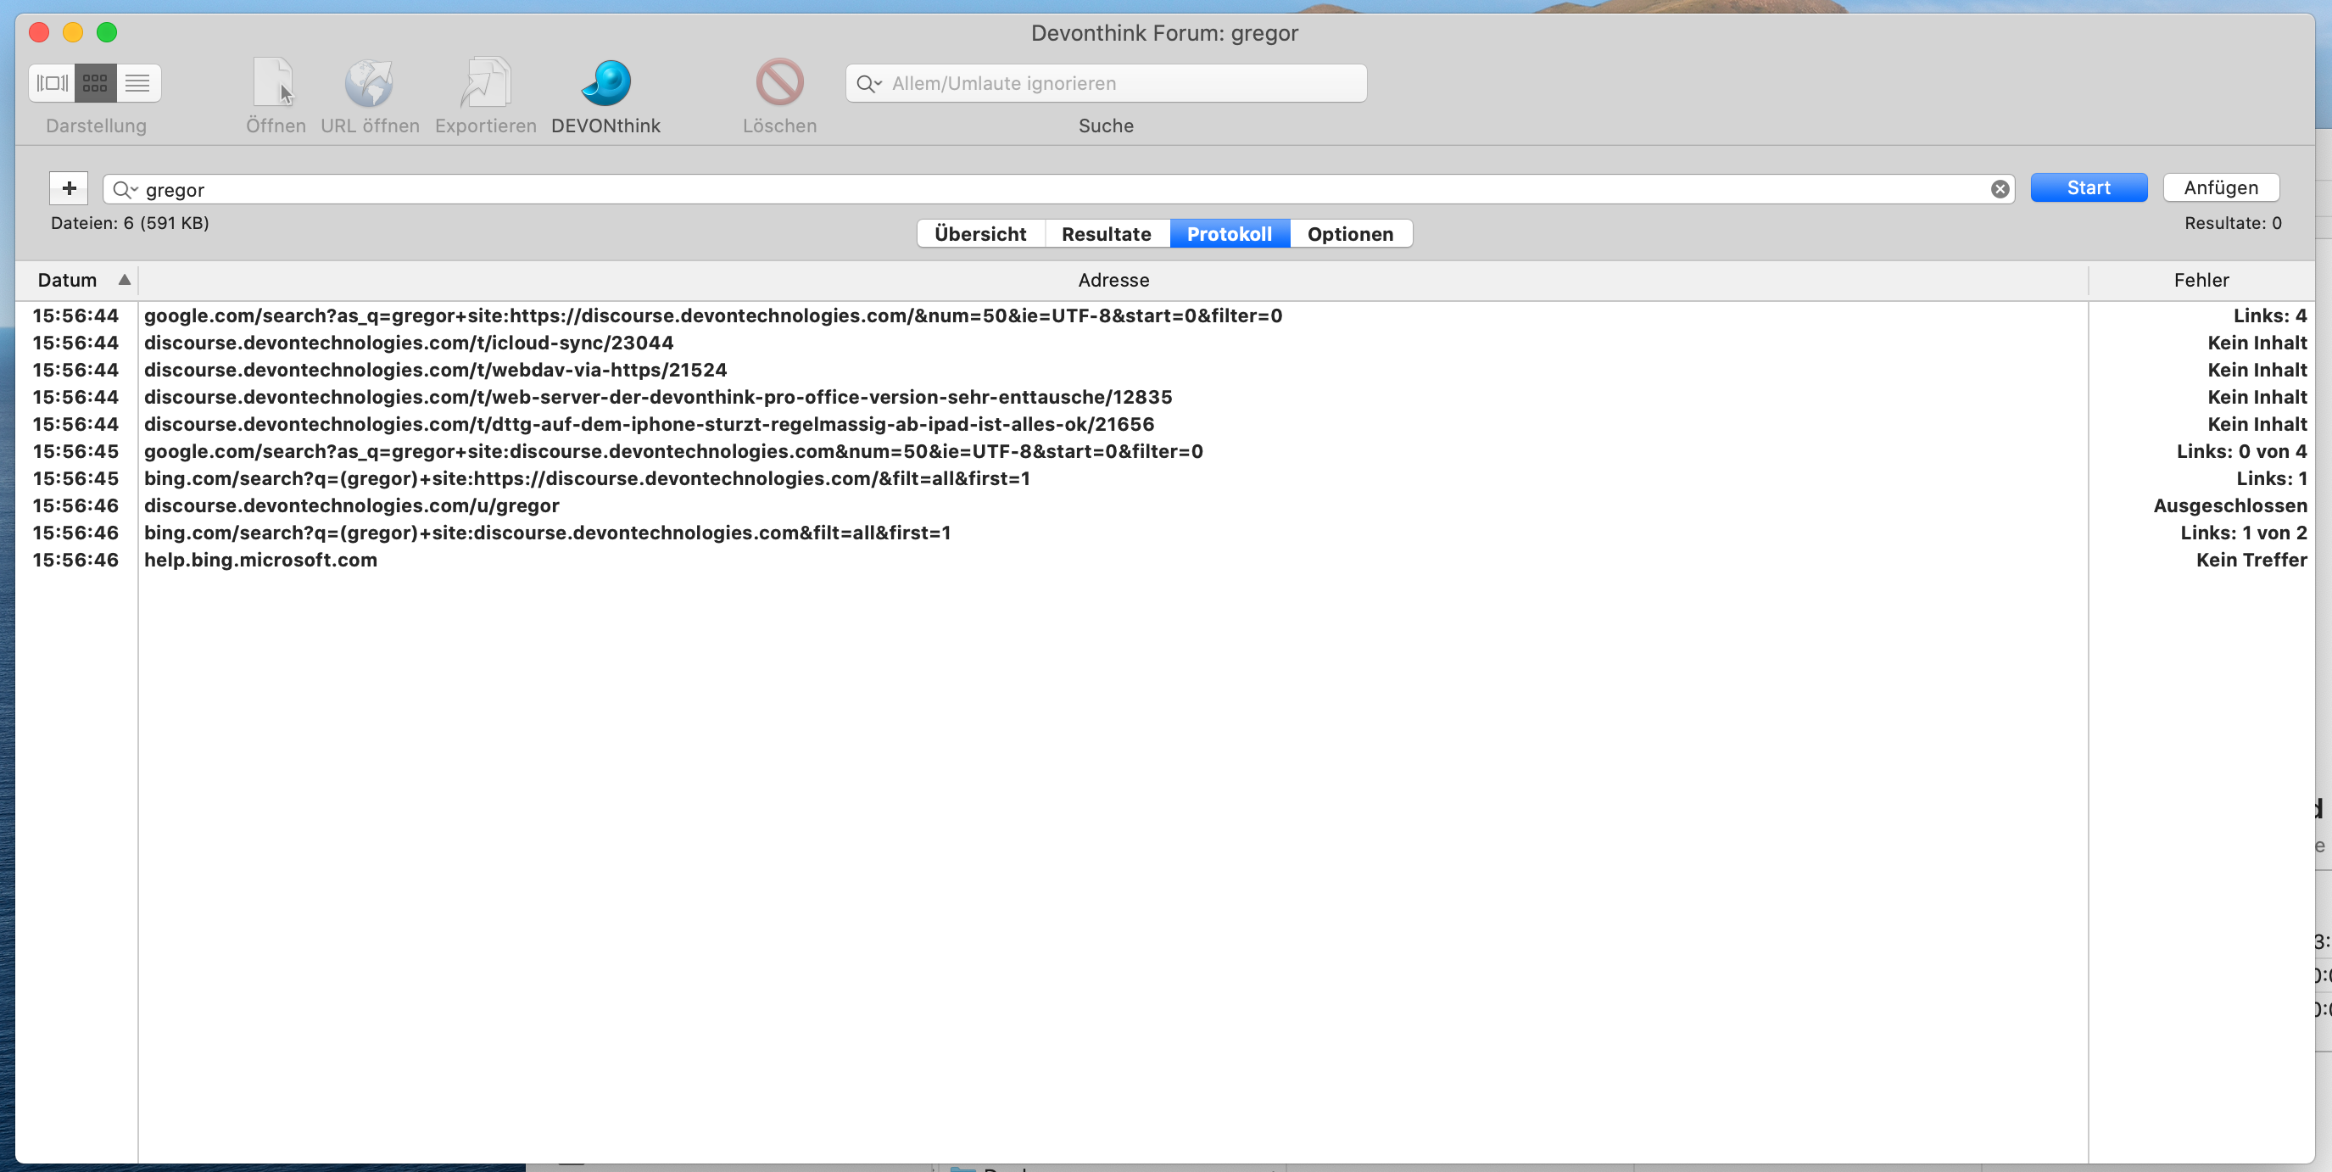Focus the Allem/Umlaute ignorieren search field

click(x=1107, y=83)
